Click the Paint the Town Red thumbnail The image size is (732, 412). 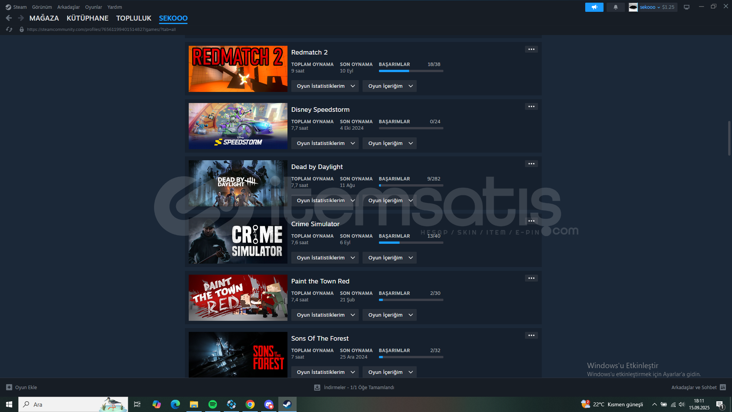(x=238, y=298)
